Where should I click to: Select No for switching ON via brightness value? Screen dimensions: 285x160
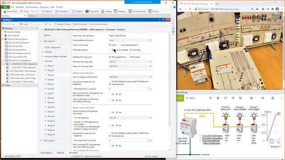pyautogui.click(x=110, y=94)
